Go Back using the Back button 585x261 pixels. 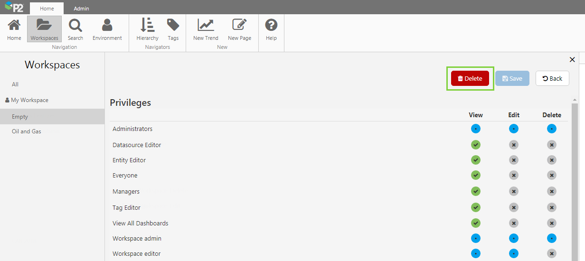pyautogui.click(x=552, y=78)
